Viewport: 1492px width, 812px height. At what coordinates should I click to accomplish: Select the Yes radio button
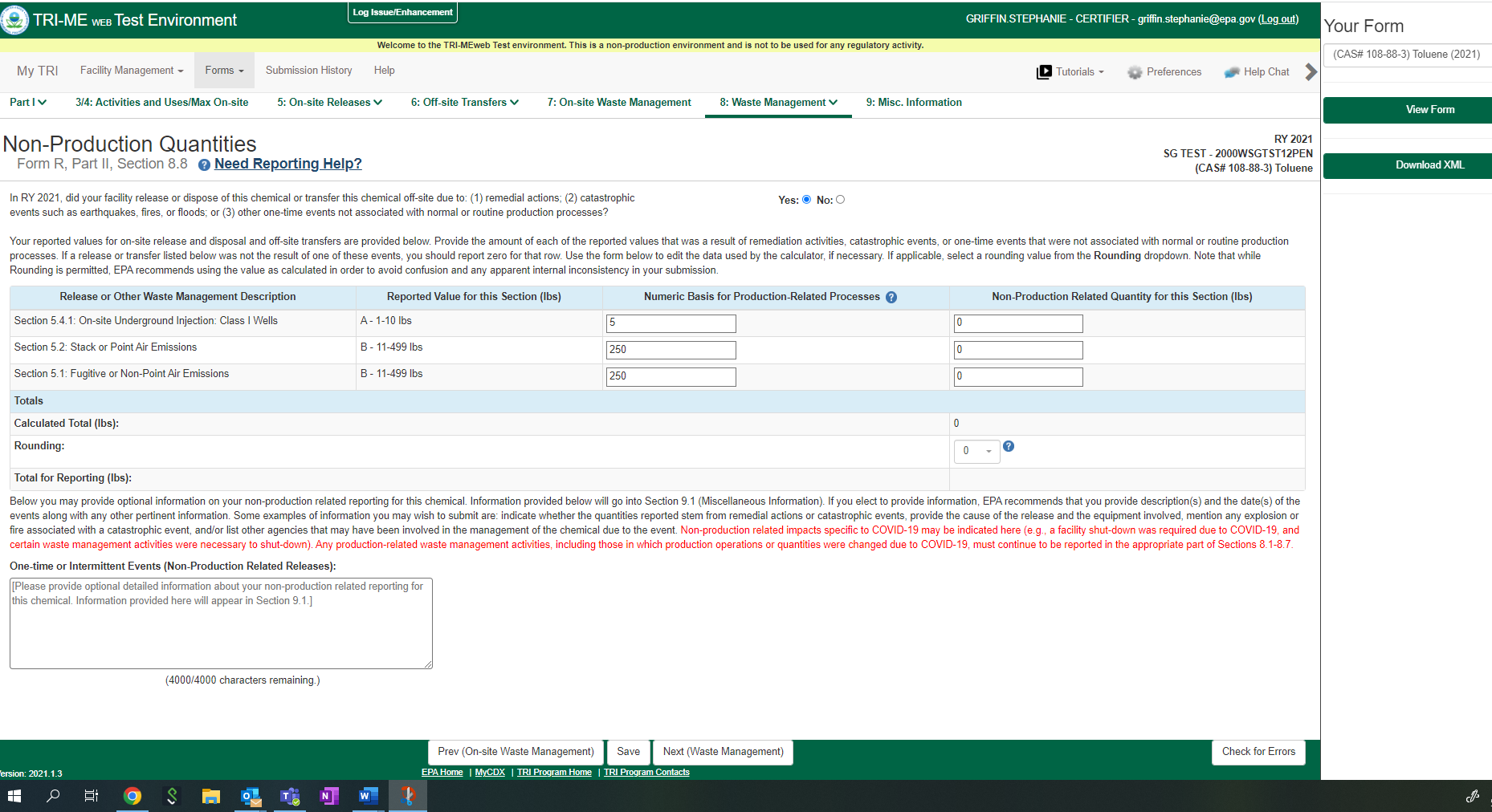point(806,200)
